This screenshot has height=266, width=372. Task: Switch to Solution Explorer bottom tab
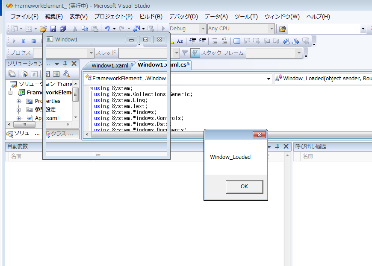[24, 134]
